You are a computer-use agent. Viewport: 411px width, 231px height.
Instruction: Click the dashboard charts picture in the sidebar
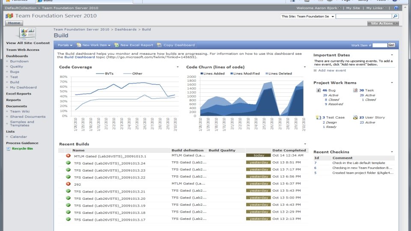point(27,33)
